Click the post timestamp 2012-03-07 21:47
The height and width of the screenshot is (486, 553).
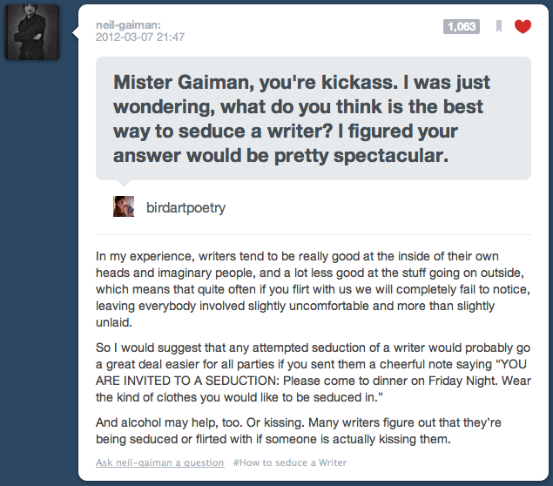click(139, 37)
